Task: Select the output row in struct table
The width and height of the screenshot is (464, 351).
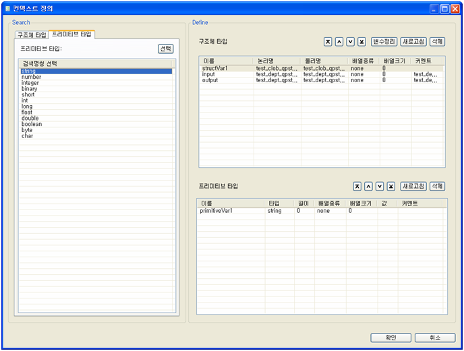Action: coord(322,80)
